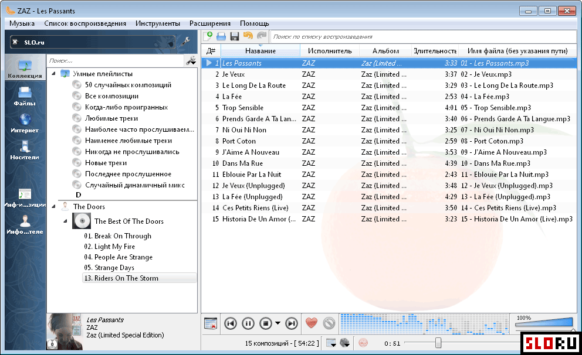Select 02. Light My Fire track
The width and height of the screenshot is (582, 355).
pyautogui.click(x=110, y=247)
